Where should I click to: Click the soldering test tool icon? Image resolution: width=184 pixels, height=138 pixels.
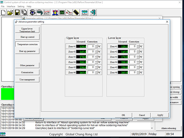pos(69,13)
